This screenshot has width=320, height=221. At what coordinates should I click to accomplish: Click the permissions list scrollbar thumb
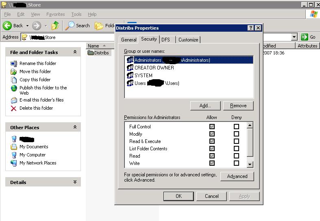click(250, 143)
